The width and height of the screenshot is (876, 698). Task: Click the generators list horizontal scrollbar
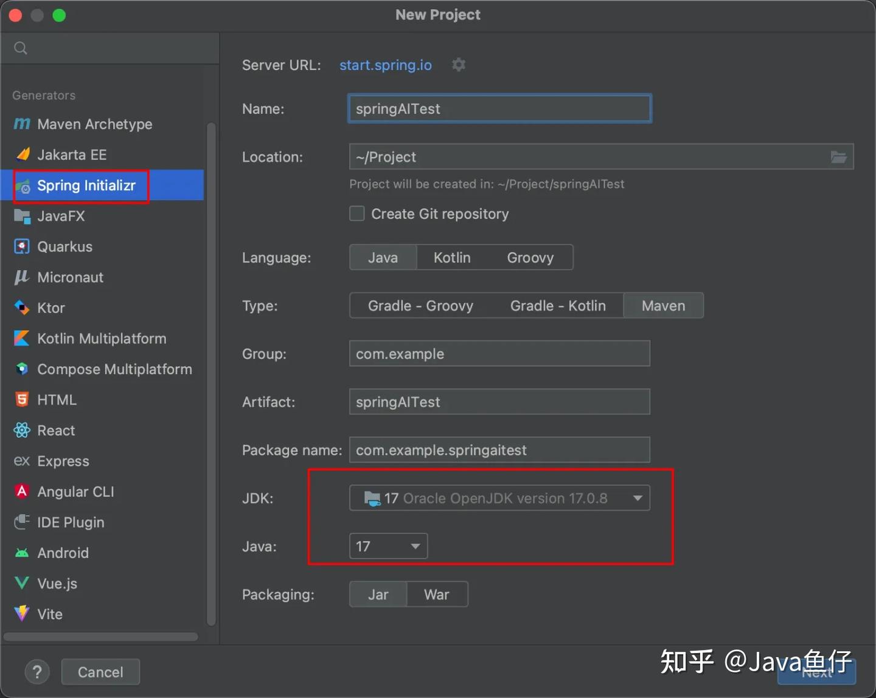[101, 637]
